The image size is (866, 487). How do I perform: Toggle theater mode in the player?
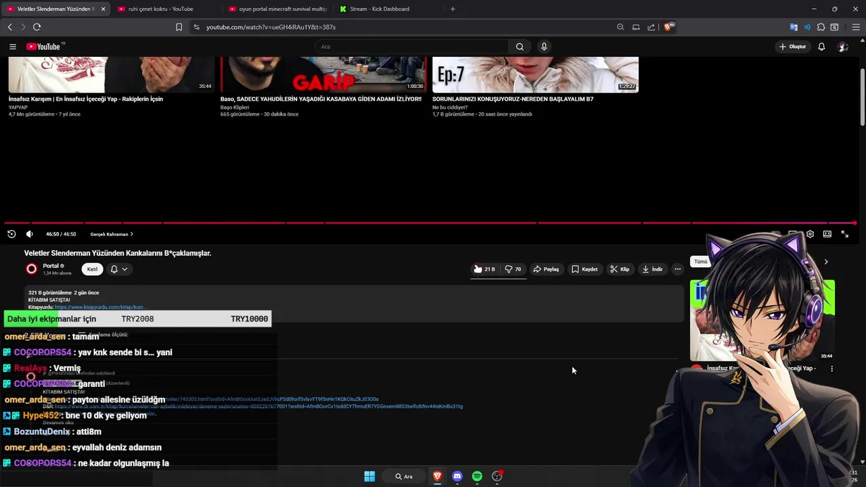point(827,234)
